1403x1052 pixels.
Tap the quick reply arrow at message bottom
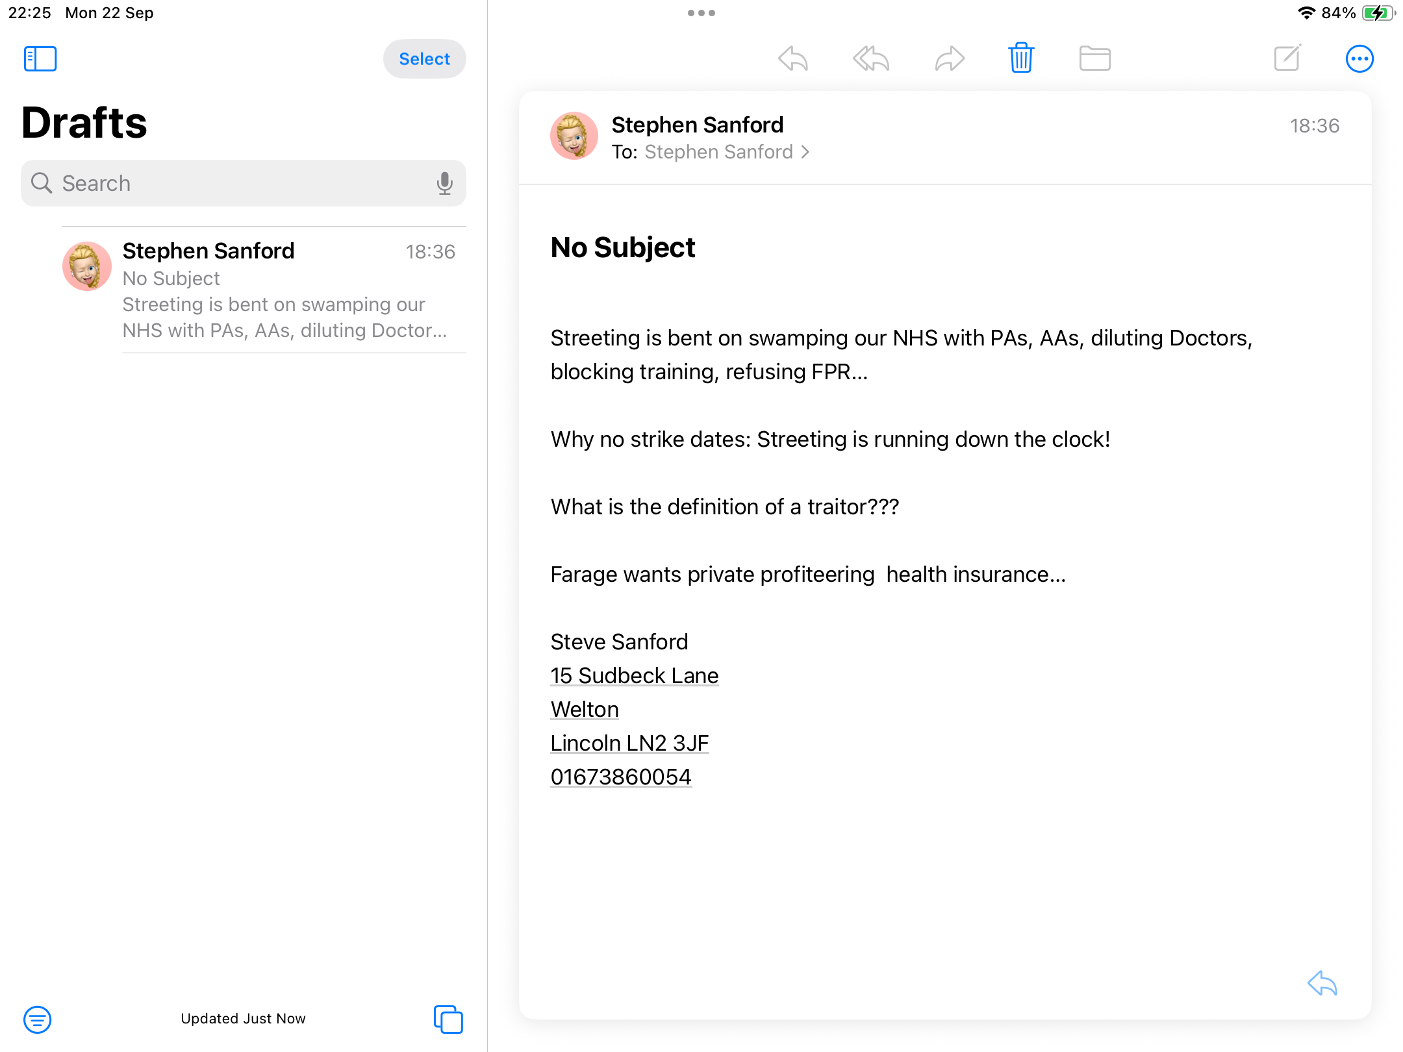tap(1322, 983)
